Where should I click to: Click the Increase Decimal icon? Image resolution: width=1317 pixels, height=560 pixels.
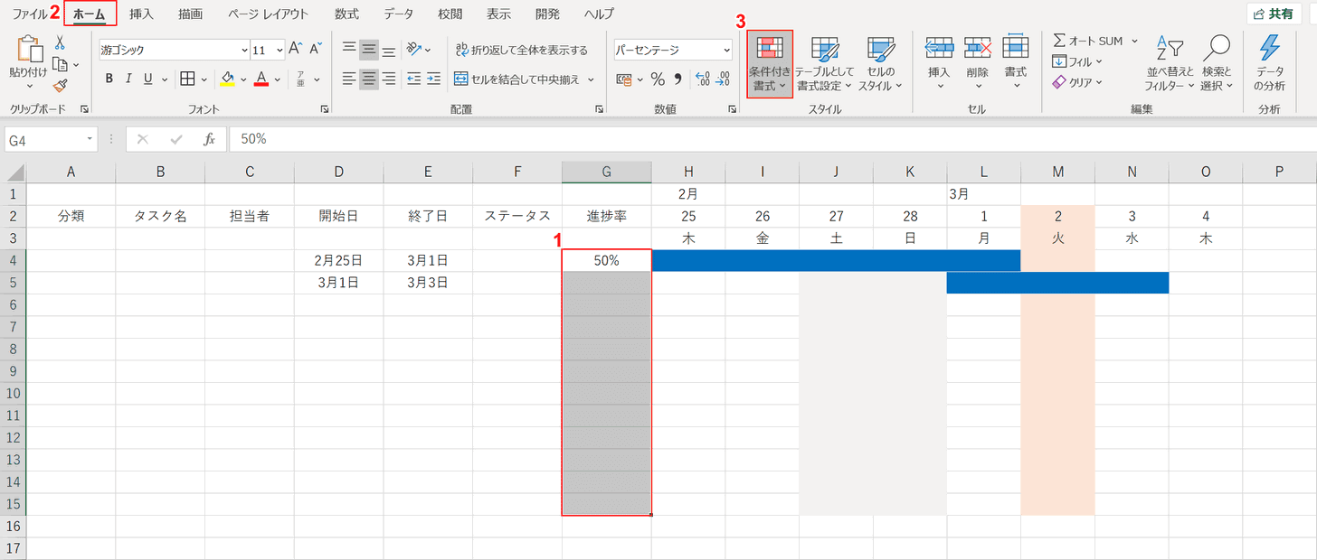pos(702,79)
